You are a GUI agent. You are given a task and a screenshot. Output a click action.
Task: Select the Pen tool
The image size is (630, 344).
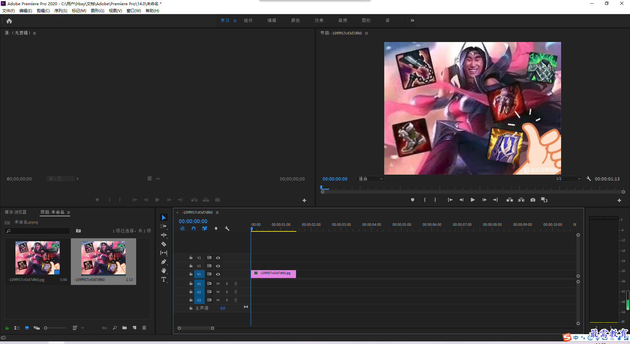click(x=164, y=262)
